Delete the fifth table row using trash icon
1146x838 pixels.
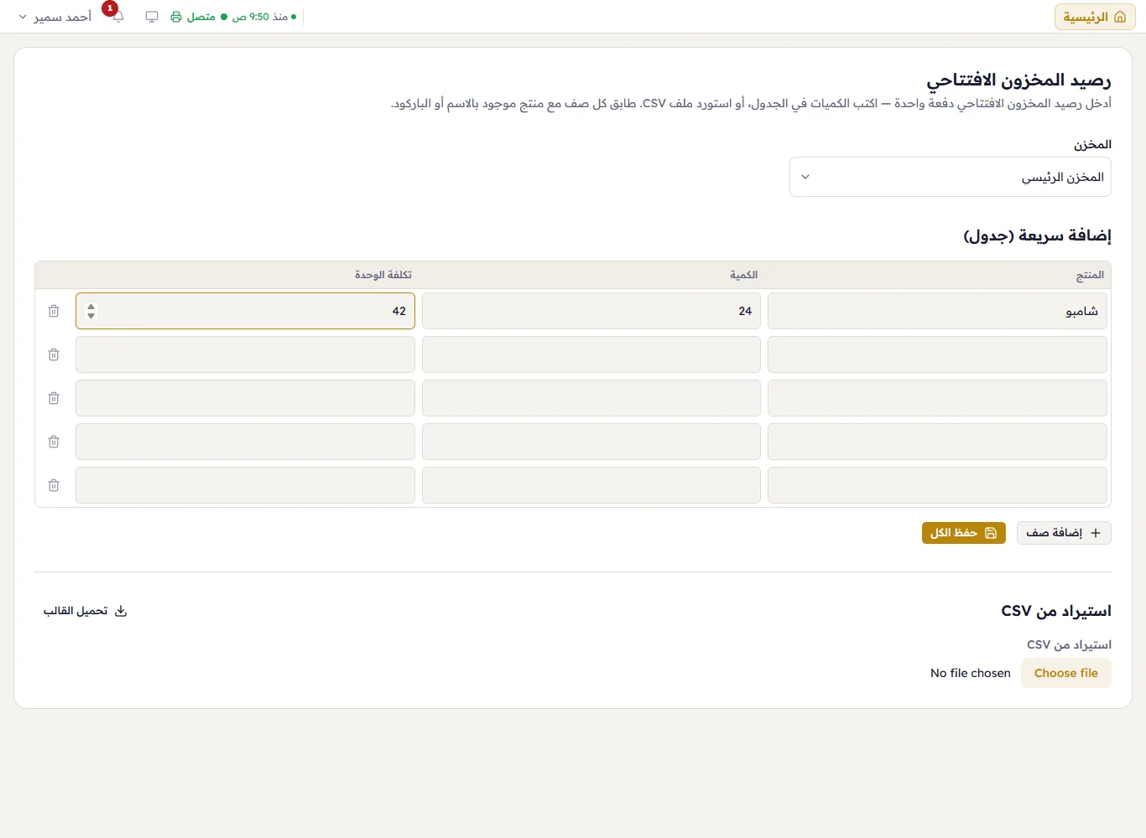(54, 485)
